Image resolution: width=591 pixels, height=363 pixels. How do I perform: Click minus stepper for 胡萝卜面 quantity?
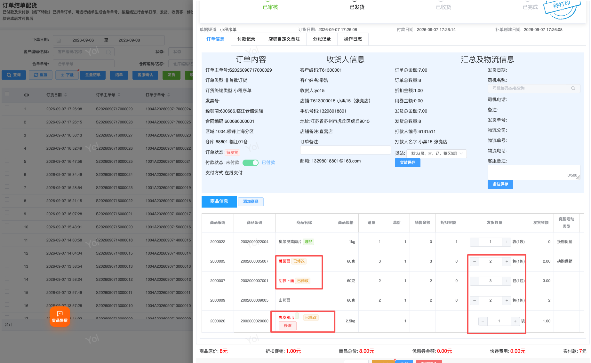click(x=474, y=281)
